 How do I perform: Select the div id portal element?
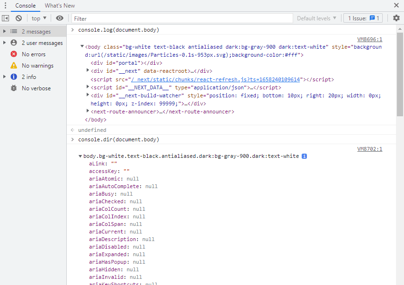126,63
